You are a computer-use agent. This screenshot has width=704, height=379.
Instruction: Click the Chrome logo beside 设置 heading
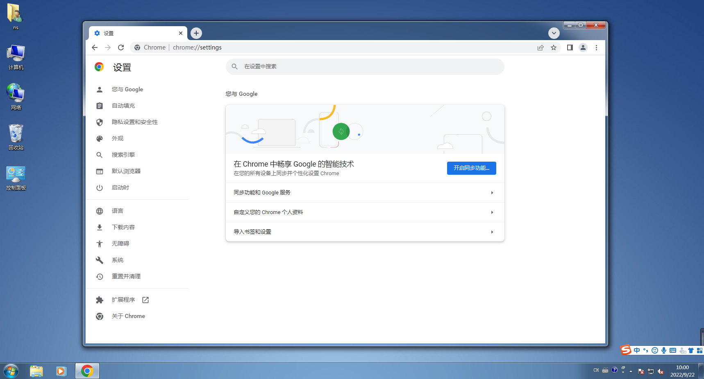99,67
